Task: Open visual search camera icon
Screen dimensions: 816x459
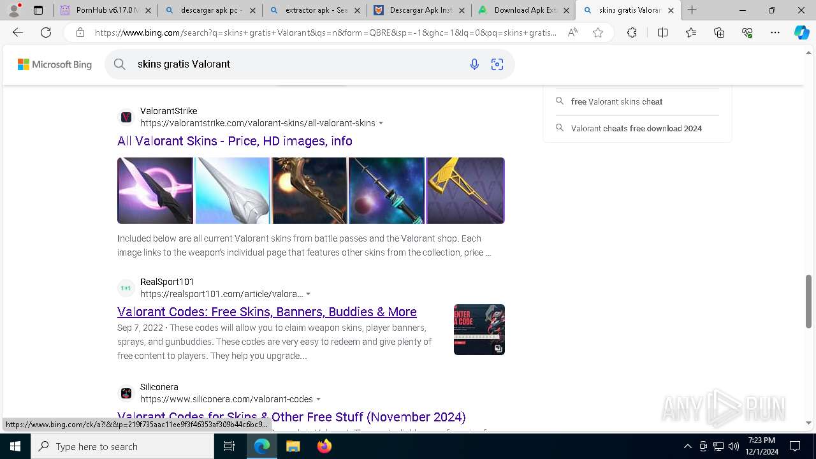Action: 497,64
